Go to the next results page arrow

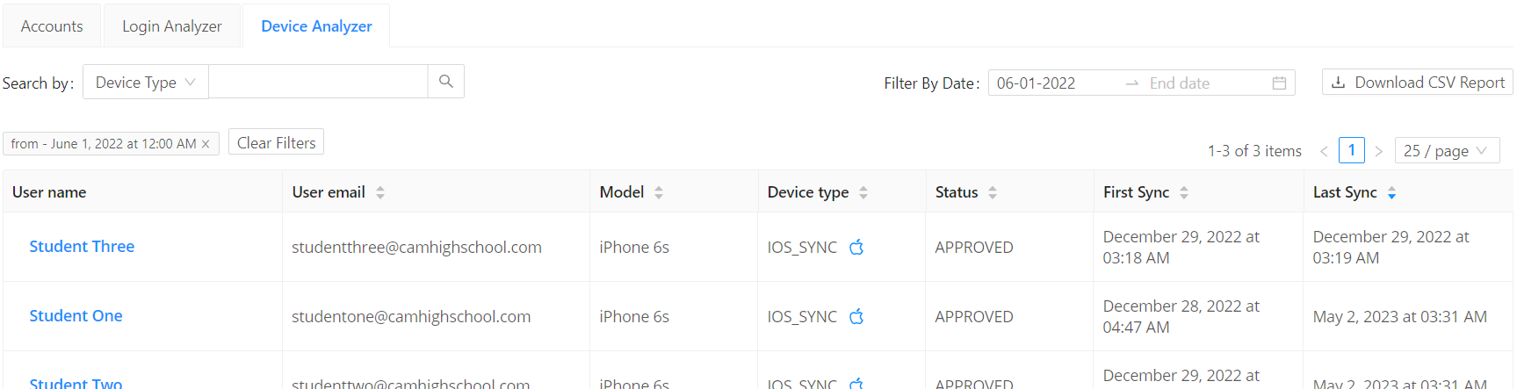[1379, 151]
